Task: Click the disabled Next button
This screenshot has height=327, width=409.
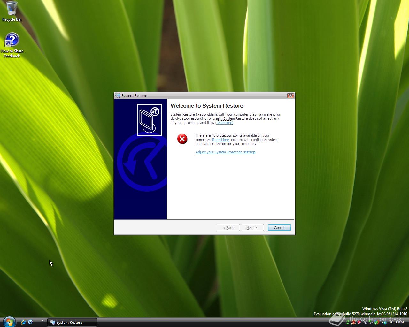Action: click(252, 228)
